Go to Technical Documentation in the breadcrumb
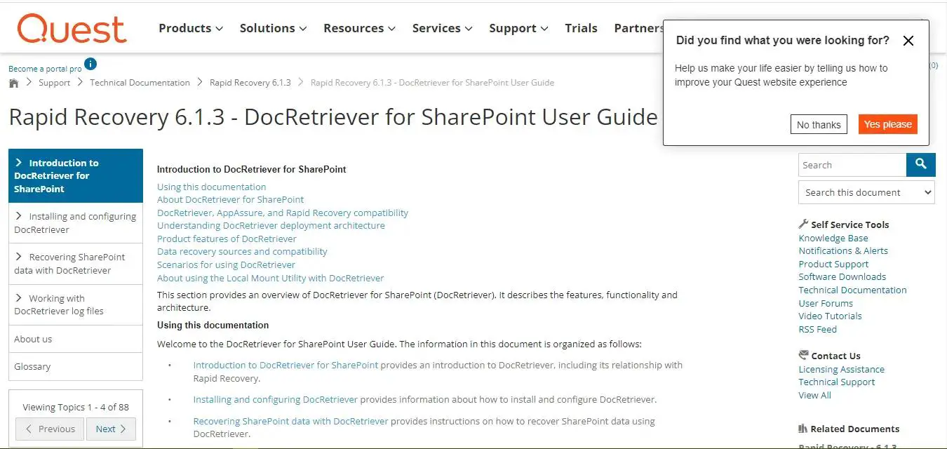Viewport: 947px width, 449px height. (140, 83)
